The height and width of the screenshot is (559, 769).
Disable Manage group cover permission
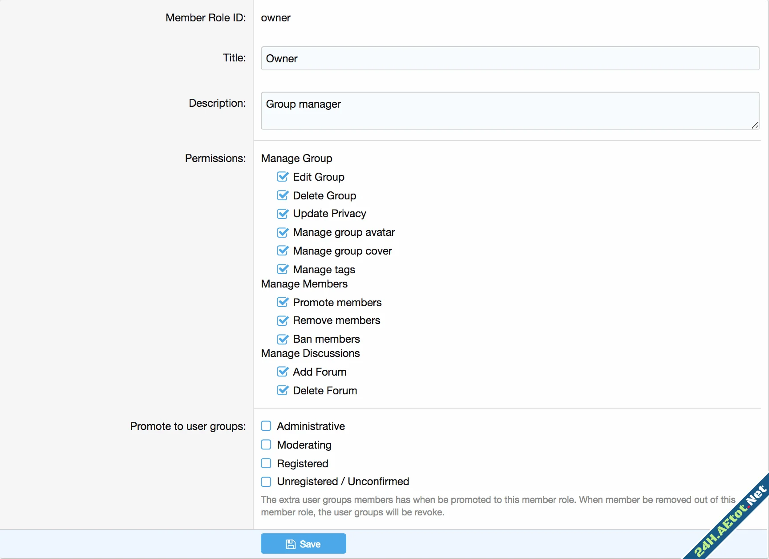click(x=283, y=251)
